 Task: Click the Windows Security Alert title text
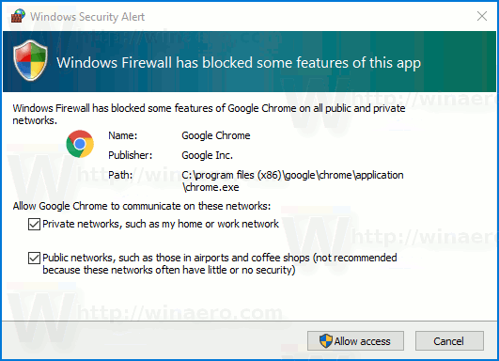pyautogui.click(x=87, y=17)
